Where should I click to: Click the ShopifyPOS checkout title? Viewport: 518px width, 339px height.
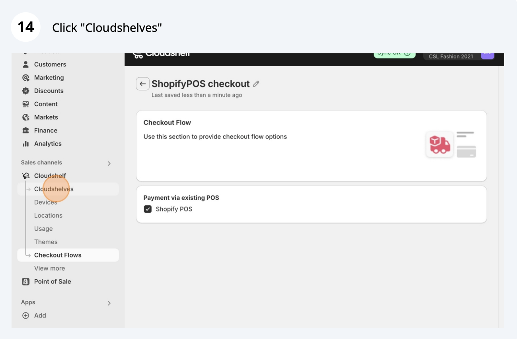pyautogui.click(x=201, y=84)
